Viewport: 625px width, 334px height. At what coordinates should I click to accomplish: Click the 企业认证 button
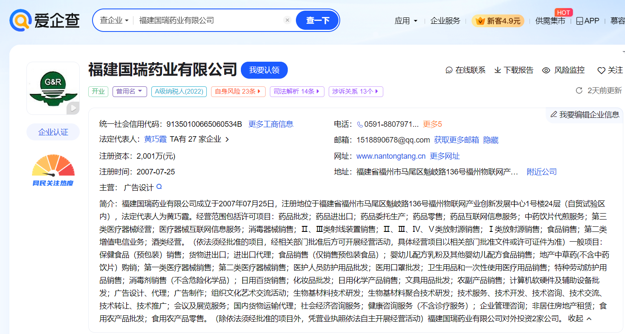[53, 132]
